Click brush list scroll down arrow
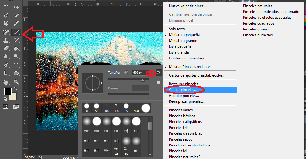 coord(150,154)
